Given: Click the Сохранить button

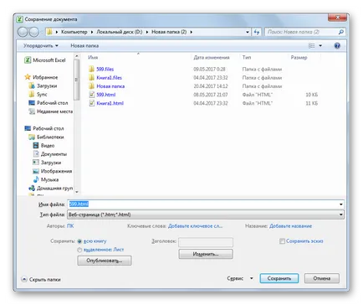Looking at the screenshot, I should pyautogui.click(x=279, y=278).
